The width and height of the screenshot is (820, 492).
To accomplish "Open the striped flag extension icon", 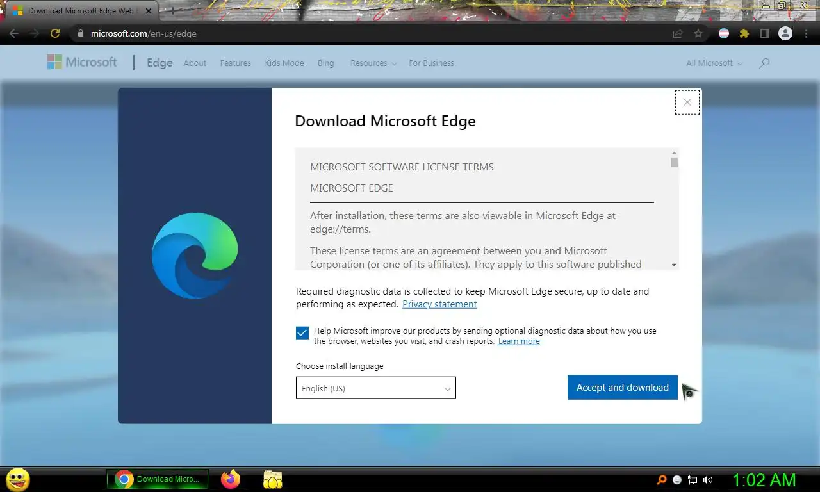I will (x=724, y=33).
